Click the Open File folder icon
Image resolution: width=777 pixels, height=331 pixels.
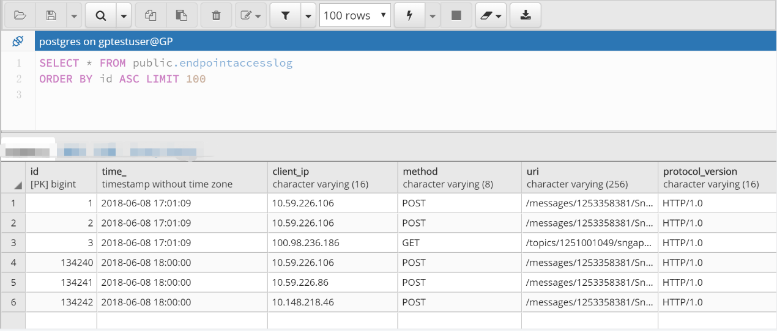20,15
